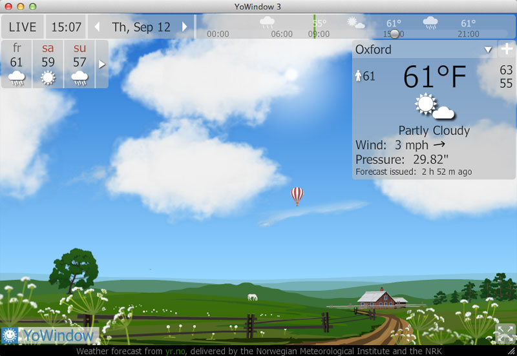Minimize the YoWindow 3 window
Image resolution: width=517 pixels, height=356 pixels.
pyautogui.click(x=21, y=6)
